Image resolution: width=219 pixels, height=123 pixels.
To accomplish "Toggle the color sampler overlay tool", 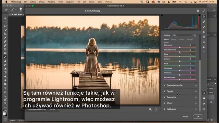I will coord(204,104).
